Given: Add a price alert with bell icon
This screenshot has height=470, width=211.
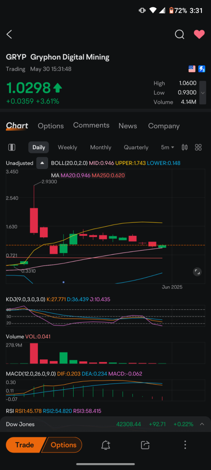Looking at the screenshot, I should (105, 445).
